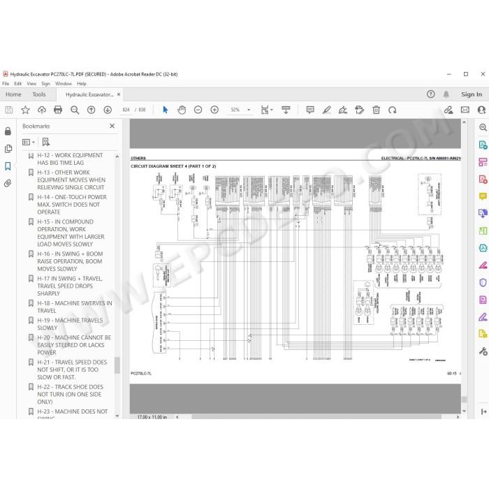Open notifications bell
Viewport: 489px width, 489px height.
(446, 94)
